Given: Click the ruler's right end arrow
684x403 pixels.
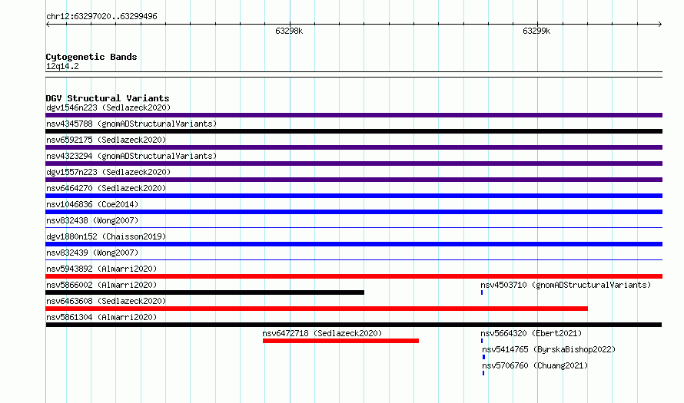Looking at the screenshot, I should coord(660,25).
